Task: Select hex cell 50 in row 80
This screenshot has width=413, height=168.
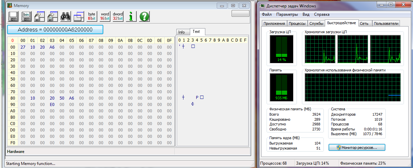Action: 62,98
